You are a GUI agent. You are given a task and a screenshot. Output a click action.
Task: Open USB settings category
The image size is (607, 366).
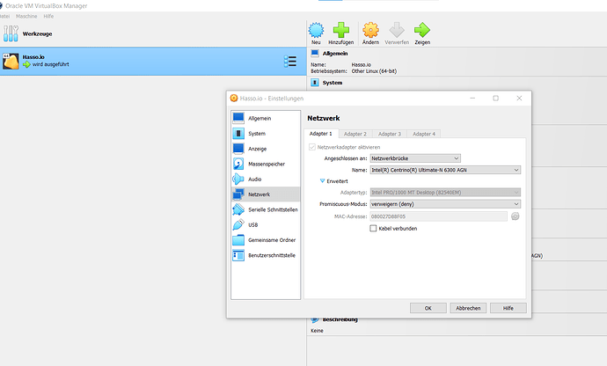[x=266, y=224]
